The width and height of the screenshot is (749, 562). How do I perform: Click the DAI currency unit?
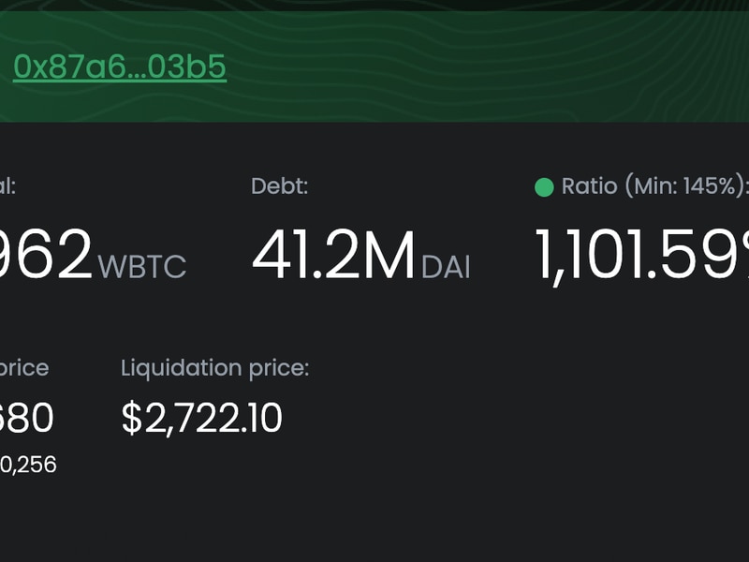coord(446,266)
